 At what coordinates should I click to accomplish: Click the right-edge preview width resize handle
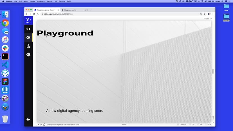tap(213, 71)
